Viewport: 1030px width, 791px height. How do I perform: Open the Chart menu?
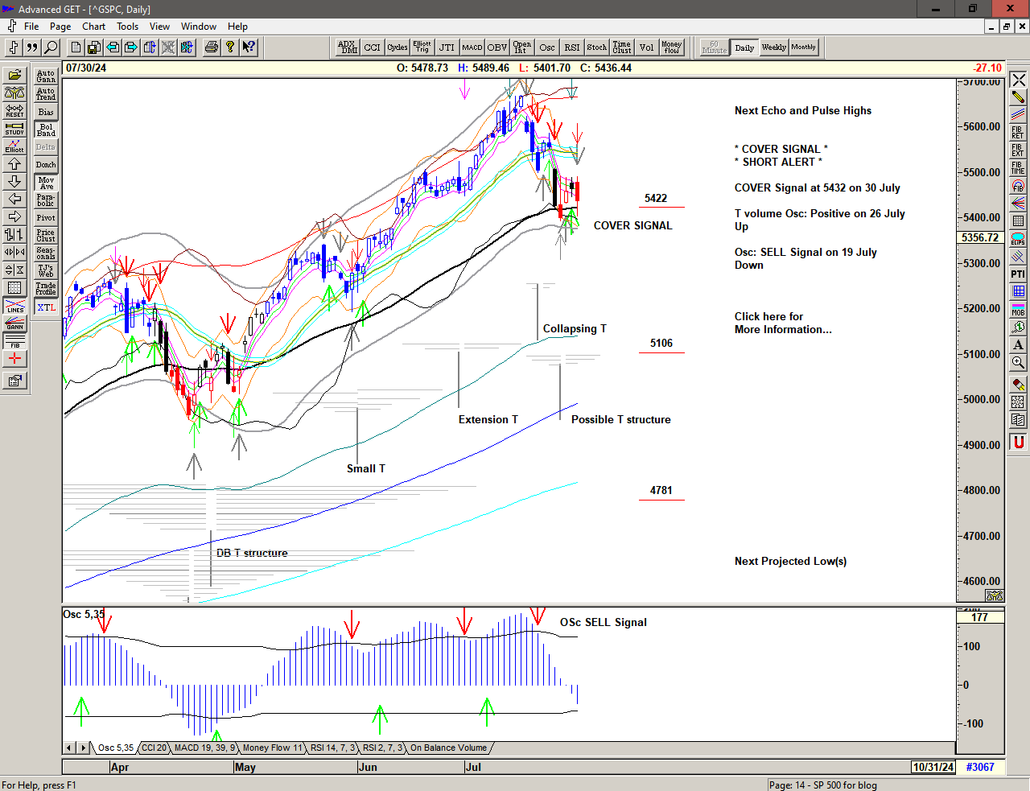[93, 27]
